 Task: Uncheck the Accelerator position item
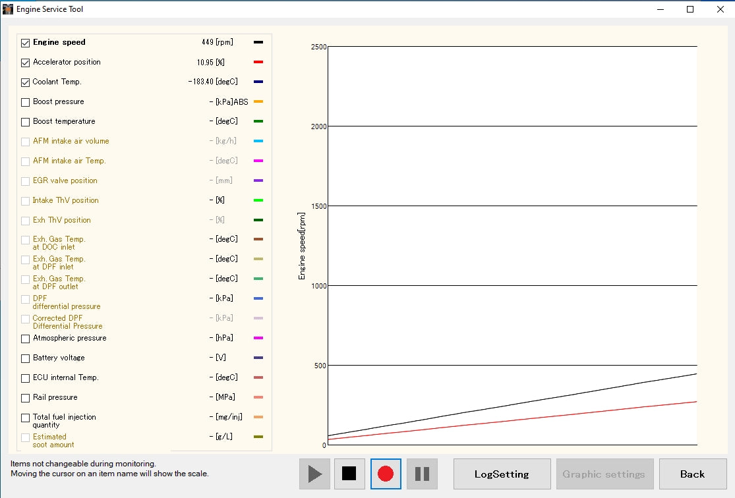point(25,61)
